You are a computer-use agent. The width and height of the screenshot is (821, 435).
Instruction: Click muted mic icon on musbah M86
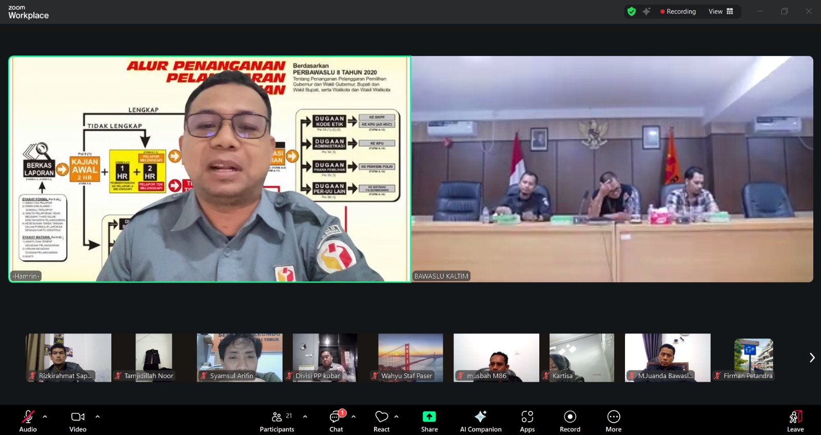click(x=460, y=376)
